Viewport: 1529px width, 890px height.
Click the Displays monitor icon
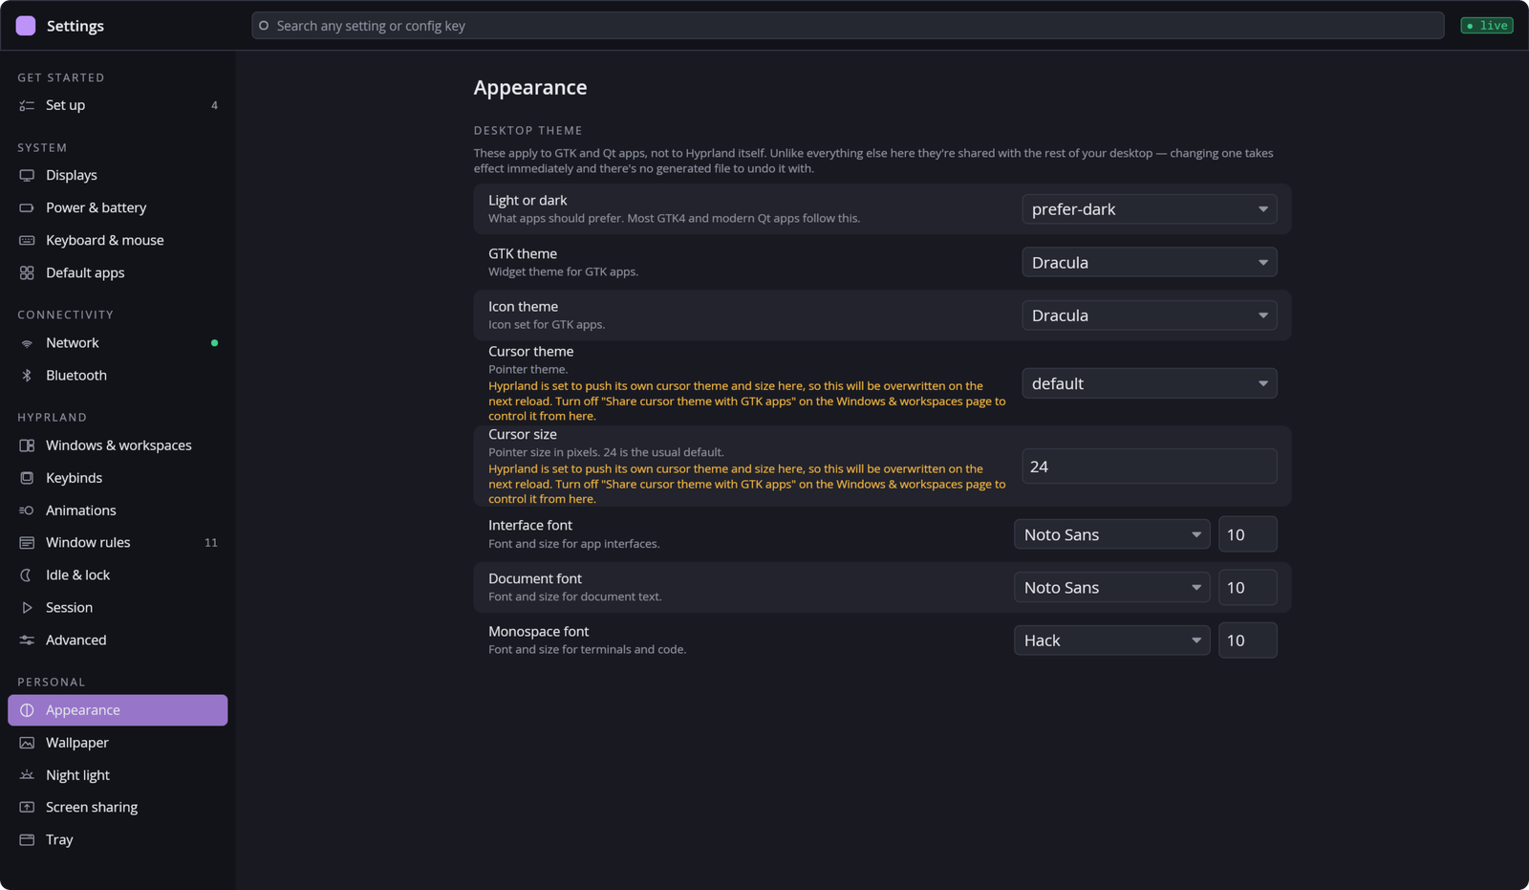pos(27,175)
